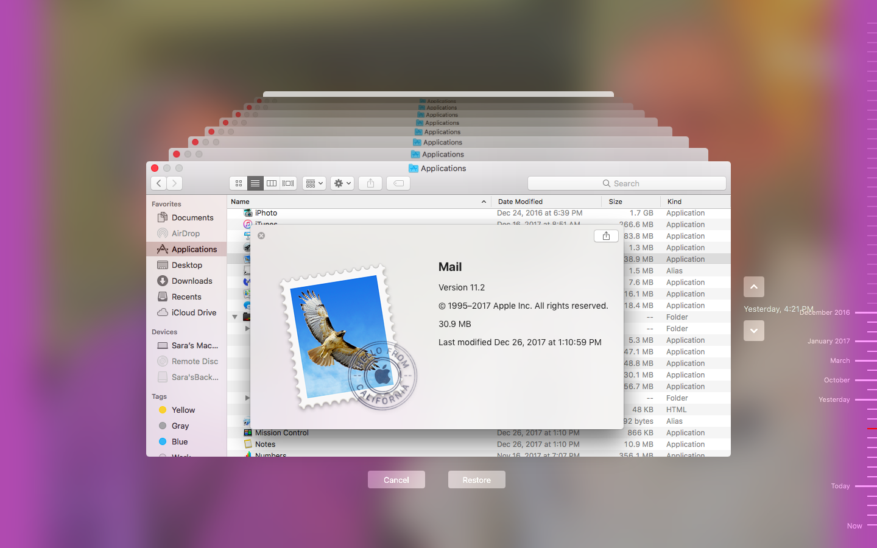Open the Desktop folder from the sidebar
Image resolution: width=877 pixels, height=548 pixels.
[186, 265]
